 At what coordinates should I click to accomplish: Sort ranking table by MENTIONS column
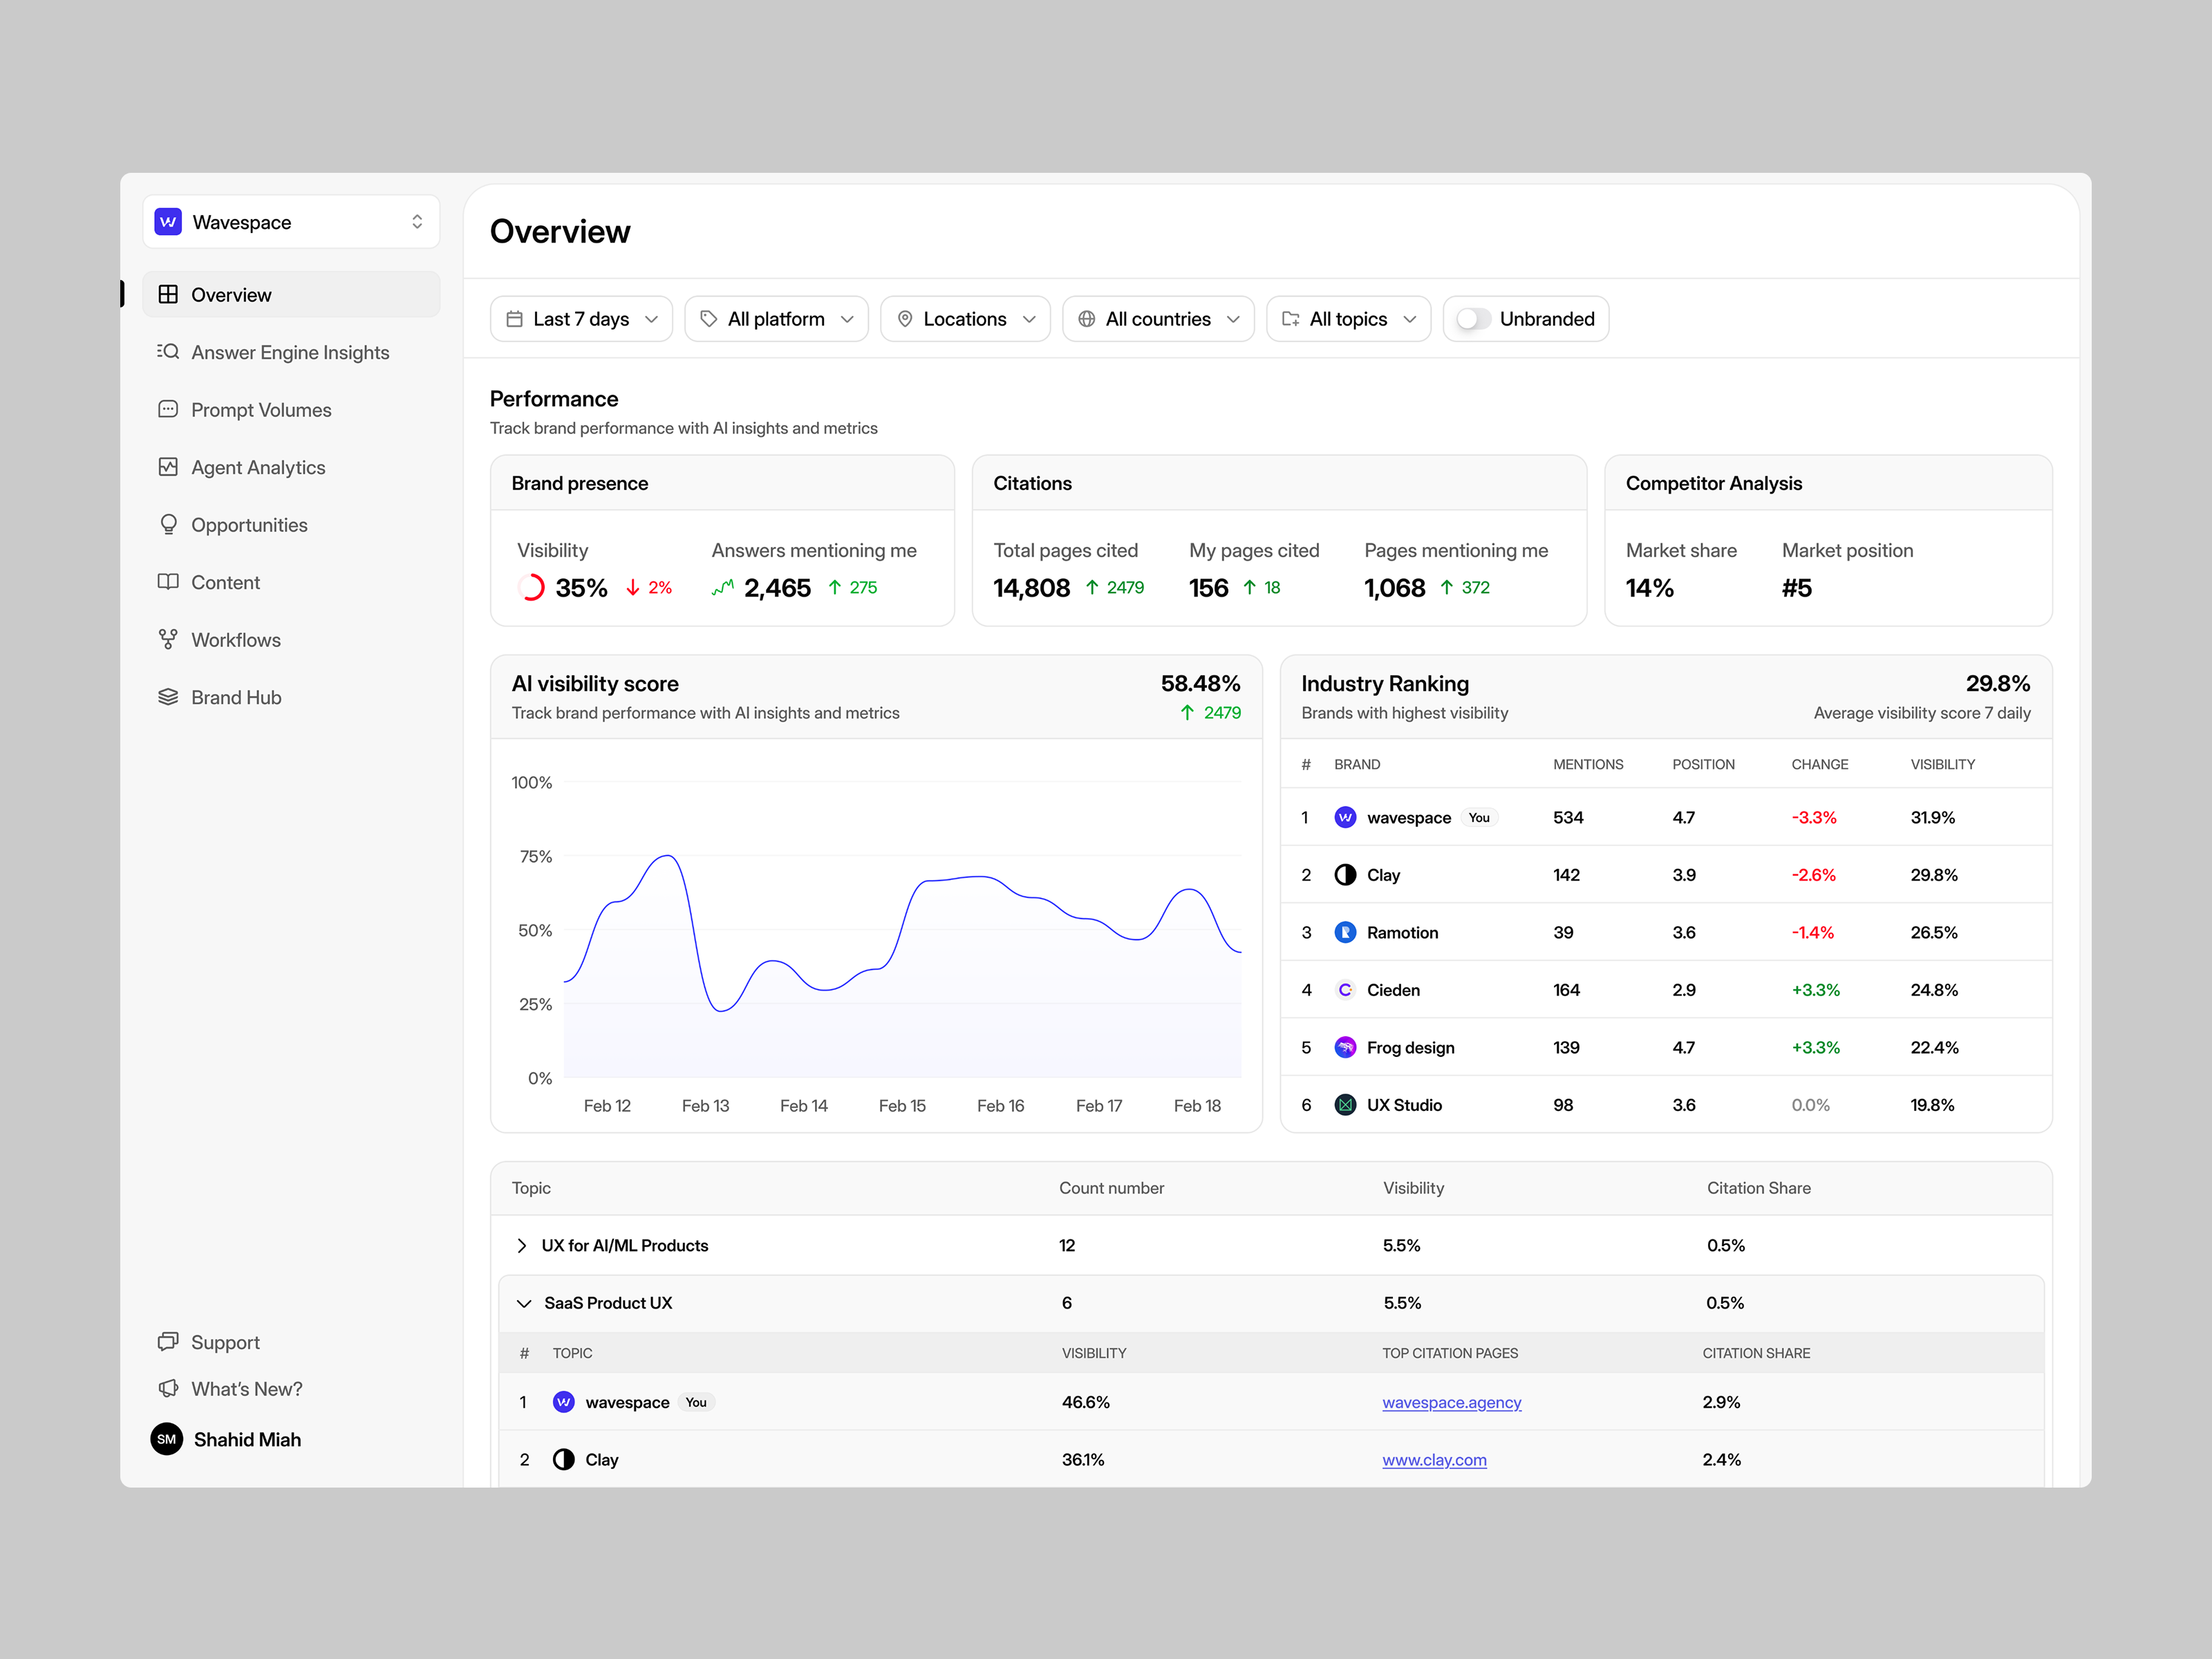tap(1588, 764)
